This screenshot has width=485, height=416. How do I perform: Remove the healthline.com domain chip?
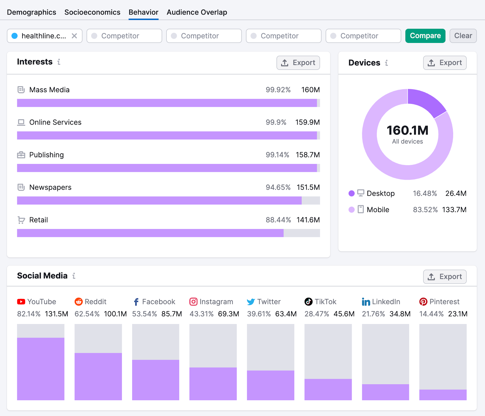pos(75,36)
